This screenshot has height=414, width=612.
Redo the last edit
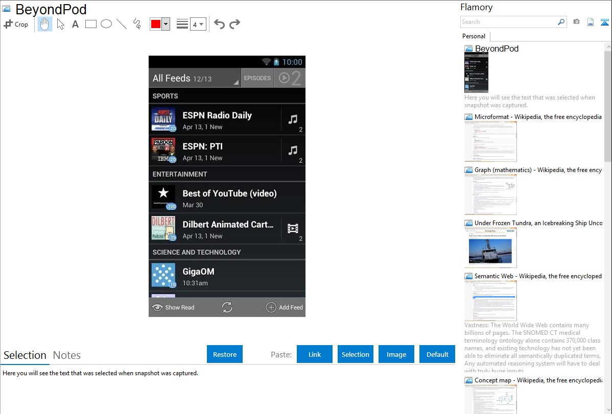click(234, 24)
